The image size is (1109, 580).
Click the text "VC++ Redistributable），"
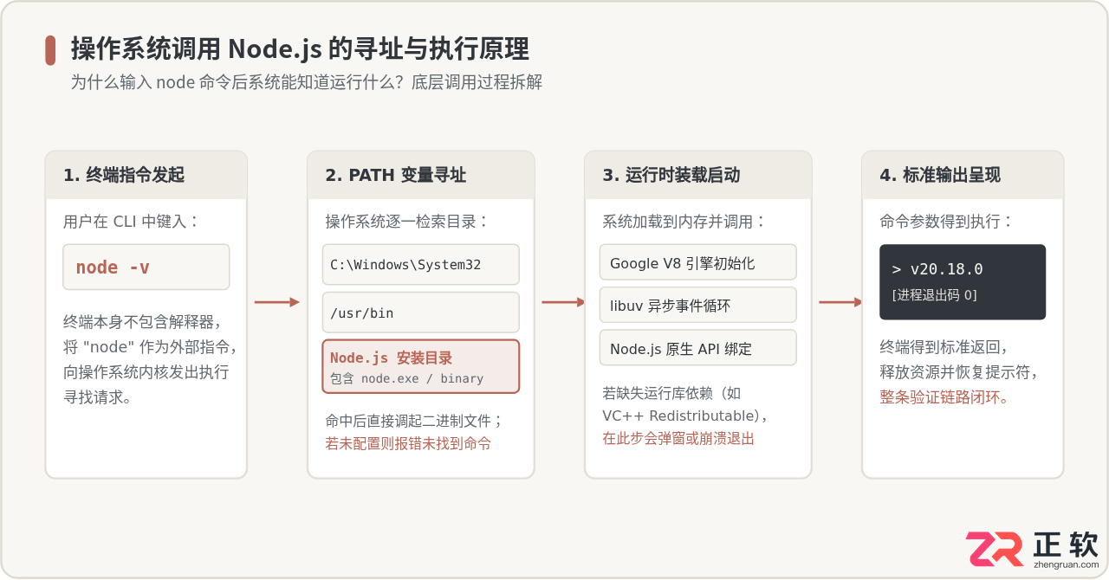[685, 416]
